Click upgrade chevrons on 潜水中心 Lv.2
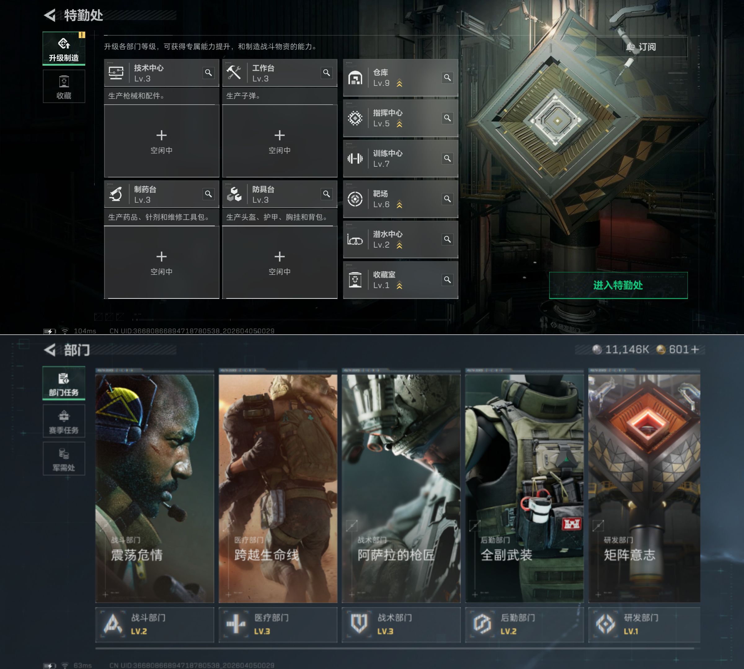The height and width of the screenshot is (669, 744). coord(399,245)
